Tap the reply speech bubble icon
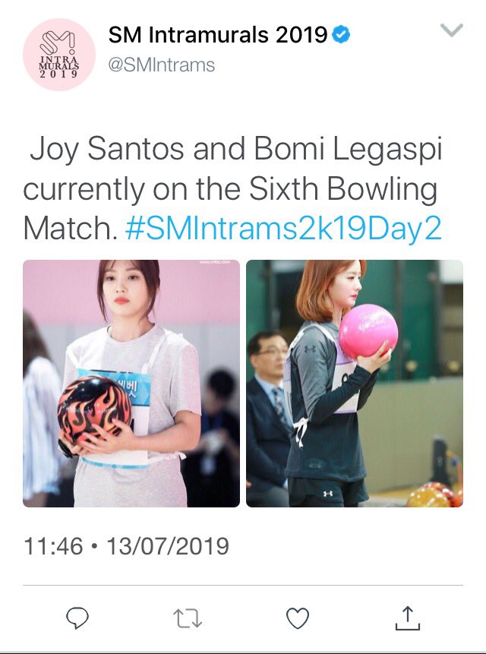This screenshot has height=654, width=486. click(77, 618)
